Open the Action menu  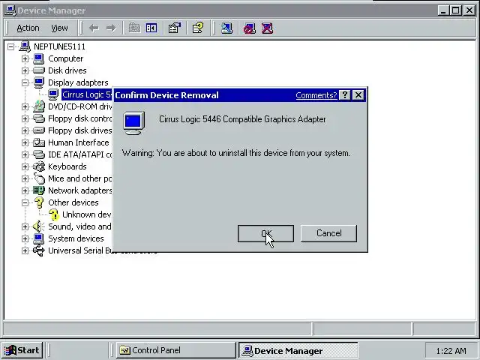28,28
